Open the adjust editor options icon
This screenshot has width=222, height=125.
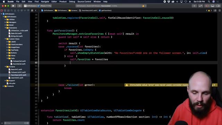click(215, 10)
